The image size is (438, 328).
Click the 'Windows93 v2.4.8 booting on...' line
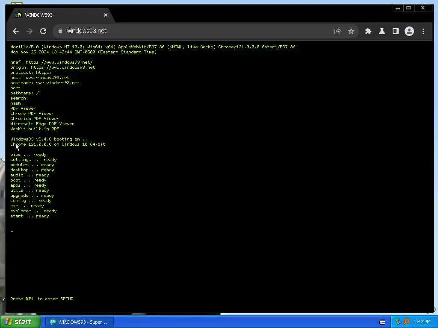pyautogui.click(x=49, y=139)
